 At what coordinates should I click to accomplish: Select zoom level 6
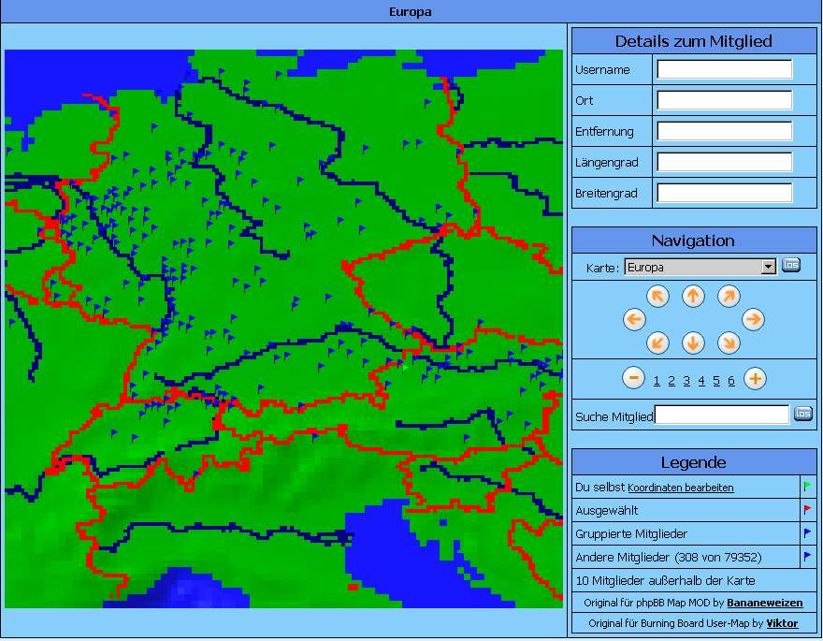click(x=731, y=381)
